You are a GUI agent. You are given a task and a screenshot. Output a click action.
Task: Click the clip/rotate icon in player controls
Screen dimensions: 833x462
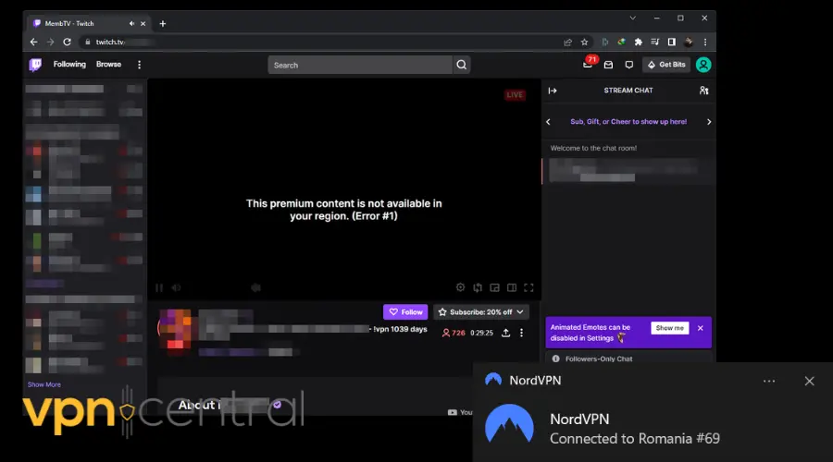[478, 287]
